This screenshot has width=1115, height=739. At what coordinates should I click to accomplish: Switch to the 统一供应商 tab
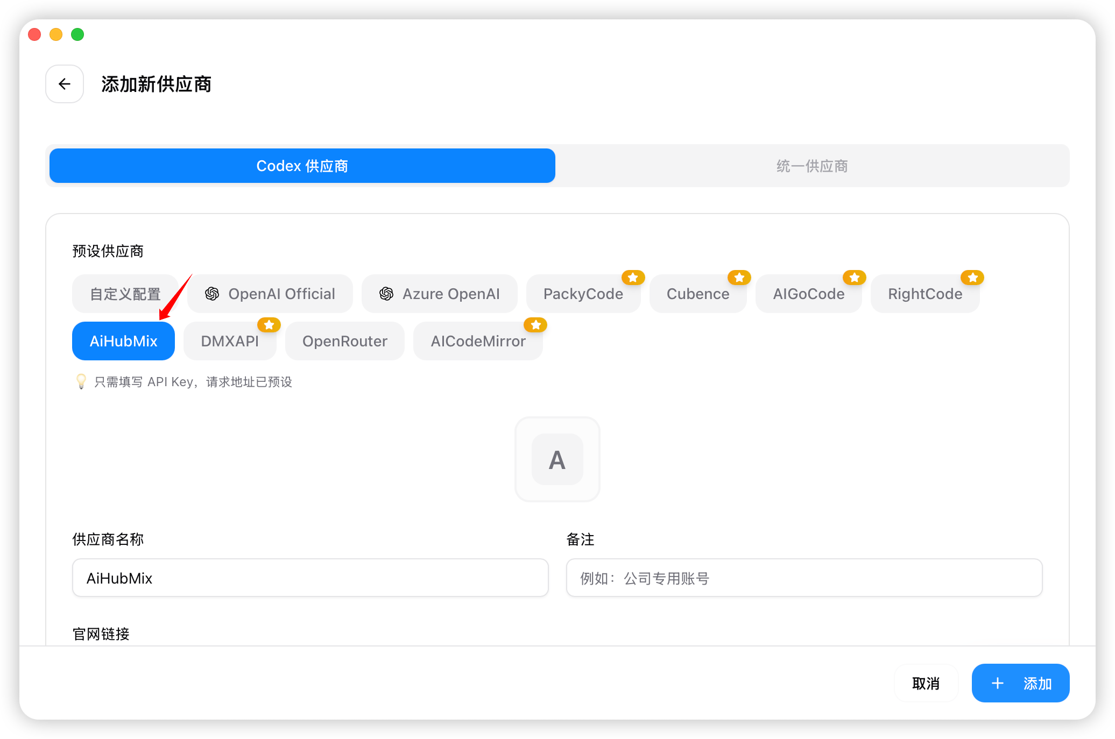(812, 166)
